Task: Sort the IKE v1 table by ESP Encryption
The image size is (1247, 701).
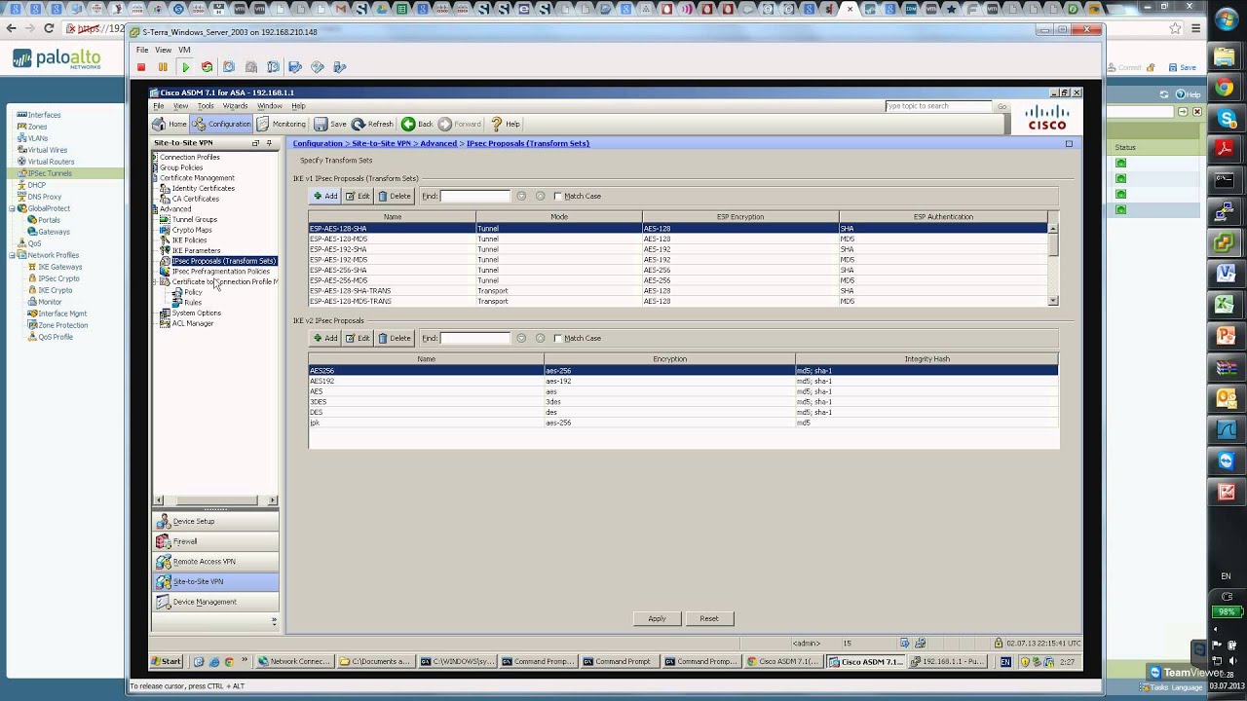Action: coord(740,217)
